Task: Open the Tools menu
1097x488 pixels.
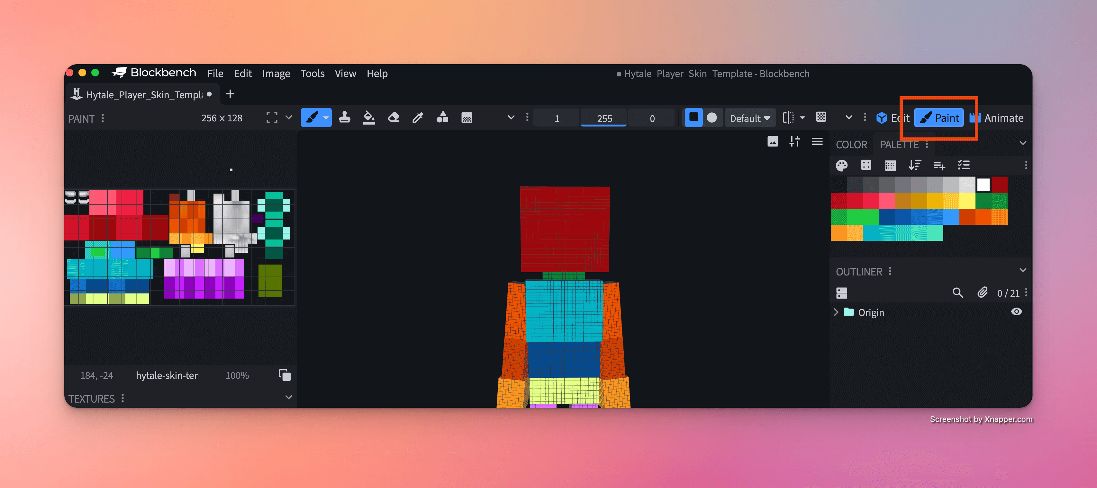Action: (312, 73)
